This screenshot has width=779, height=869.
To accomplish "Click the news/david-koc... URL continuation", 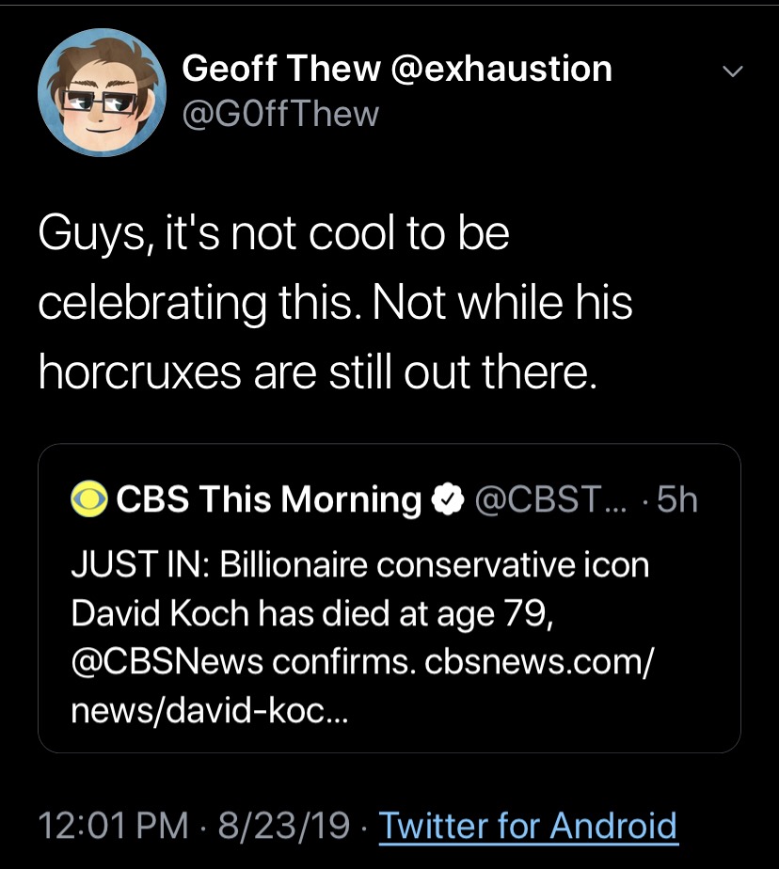I will (210, 710).
